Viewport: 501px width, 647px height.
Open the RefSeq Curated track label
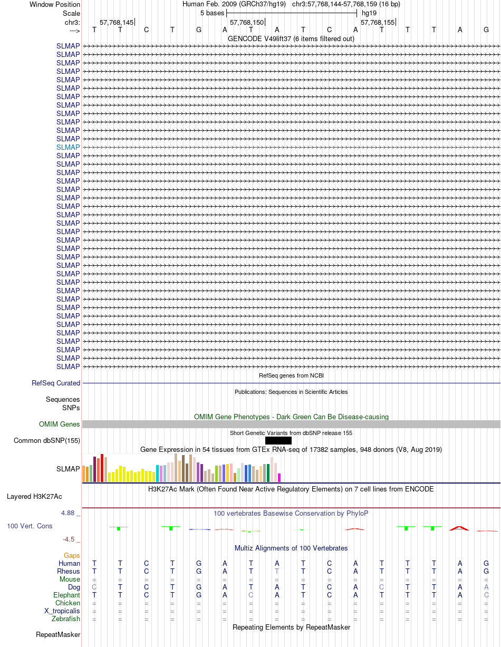pos(56,383)
